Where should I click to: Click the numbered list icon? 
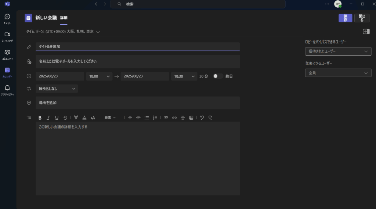point(155,117)
